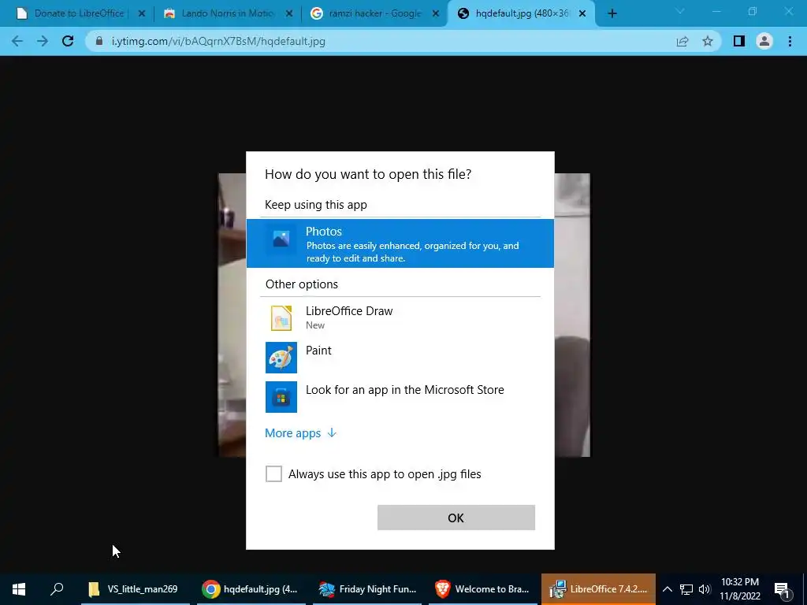Screen dimensions: 807x605
Task: Go forward in browser history
Action: [43, 41]
